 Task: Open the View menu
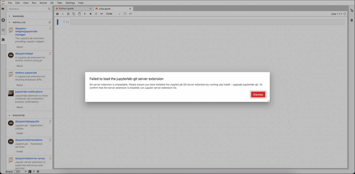click(26, 3)
